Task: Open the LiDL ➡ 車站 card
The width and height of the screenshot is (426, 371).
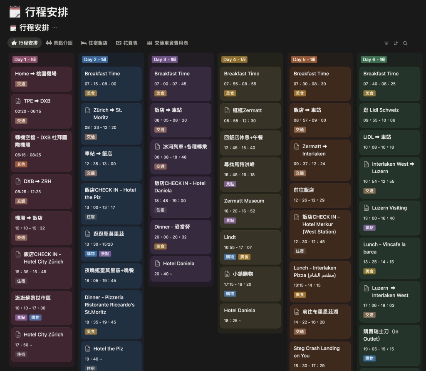Action: [389, 142]
